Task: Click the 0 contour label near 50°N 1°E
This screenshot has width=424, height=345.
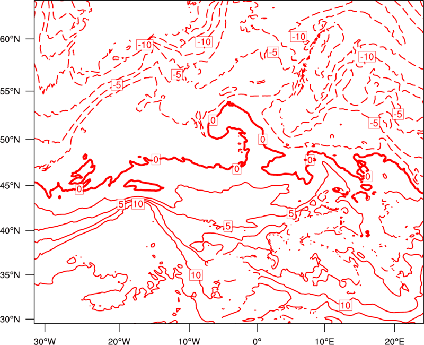Action: [x=262, y=139]
